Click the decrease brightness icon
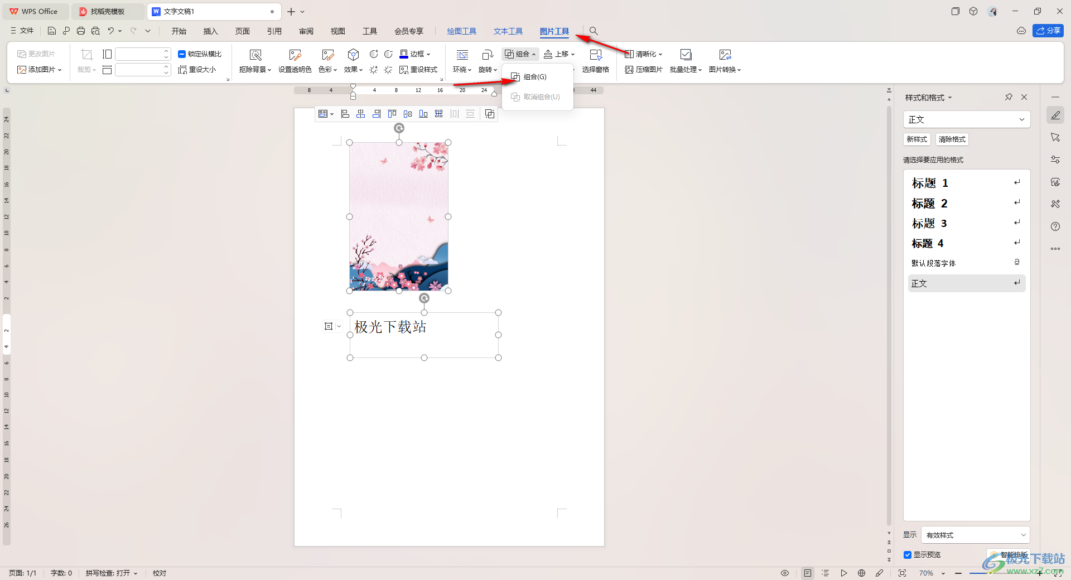 (x=388, y=70)
